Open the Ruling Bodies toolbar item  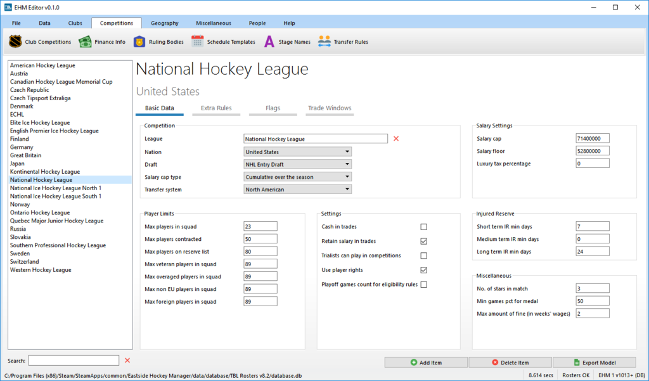[x=158, y=42]
